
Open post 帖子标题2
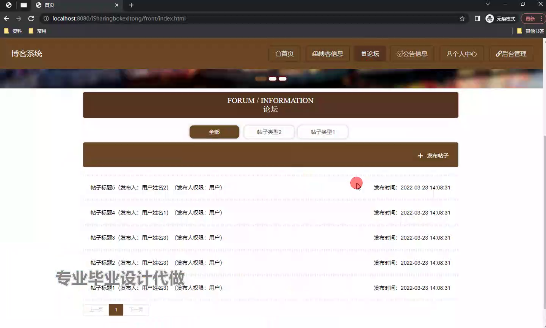tap(270, 263)
